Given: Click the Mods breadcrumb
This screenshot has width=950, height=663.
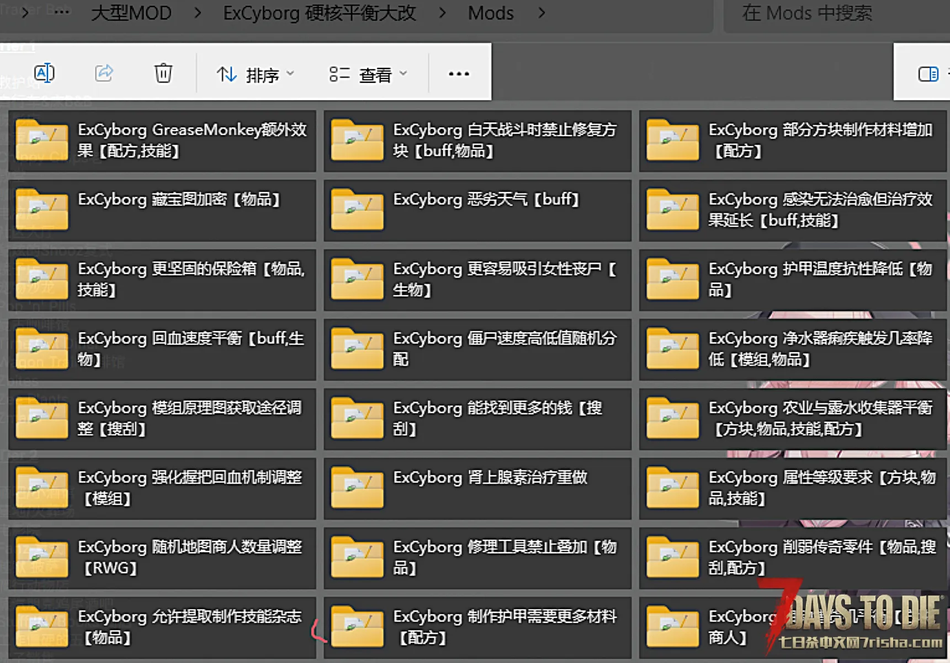Looking at the screenshot, I should pyautogui.click(x=491, y=13).
